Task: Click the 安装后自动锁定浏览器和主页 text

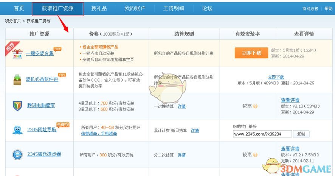Action: tap(108, 59)
